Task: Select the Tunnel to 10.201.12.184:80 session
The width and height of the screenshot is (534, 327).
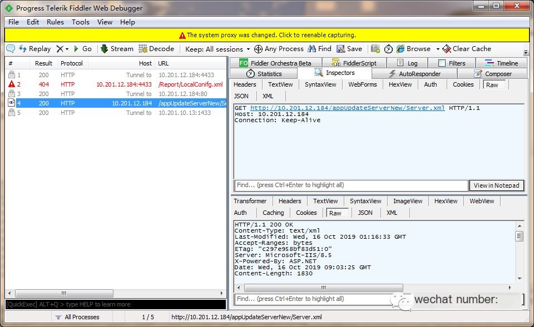Action: click(x=116, y=94)
